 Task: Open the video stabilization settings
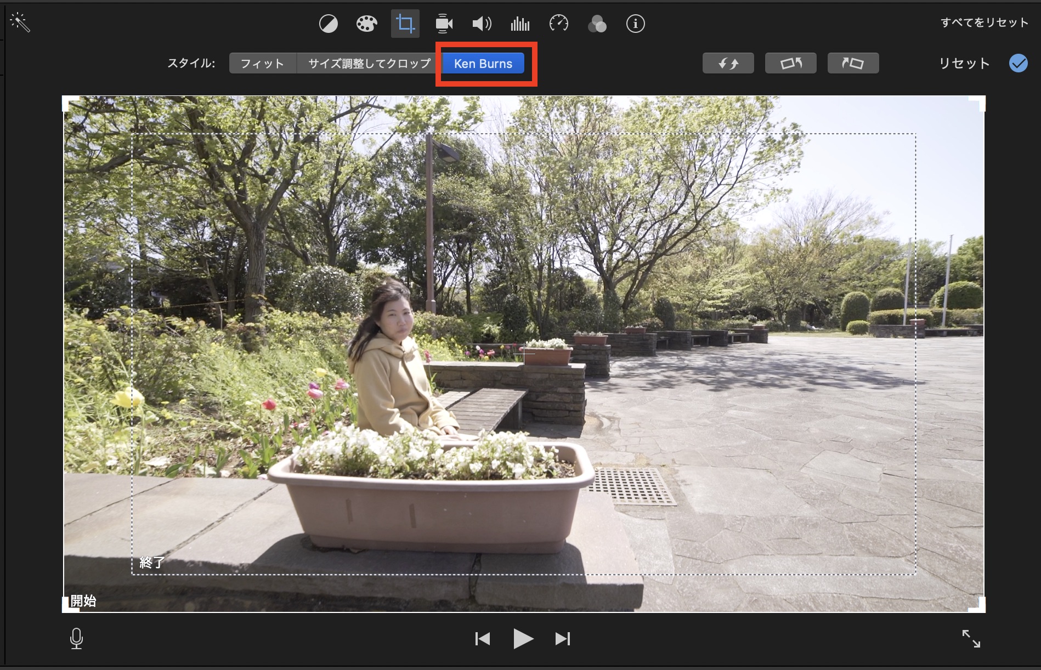tap(444, 24)
